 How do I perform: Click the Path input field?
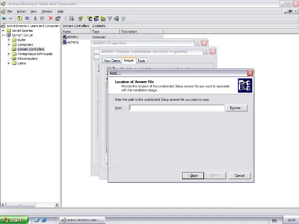[177, 108]
